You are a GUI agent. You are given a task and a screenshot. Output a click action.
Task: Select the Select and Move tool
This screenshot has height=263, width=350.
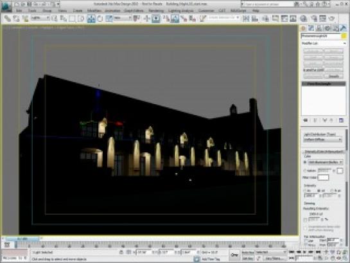click(91, 19)
